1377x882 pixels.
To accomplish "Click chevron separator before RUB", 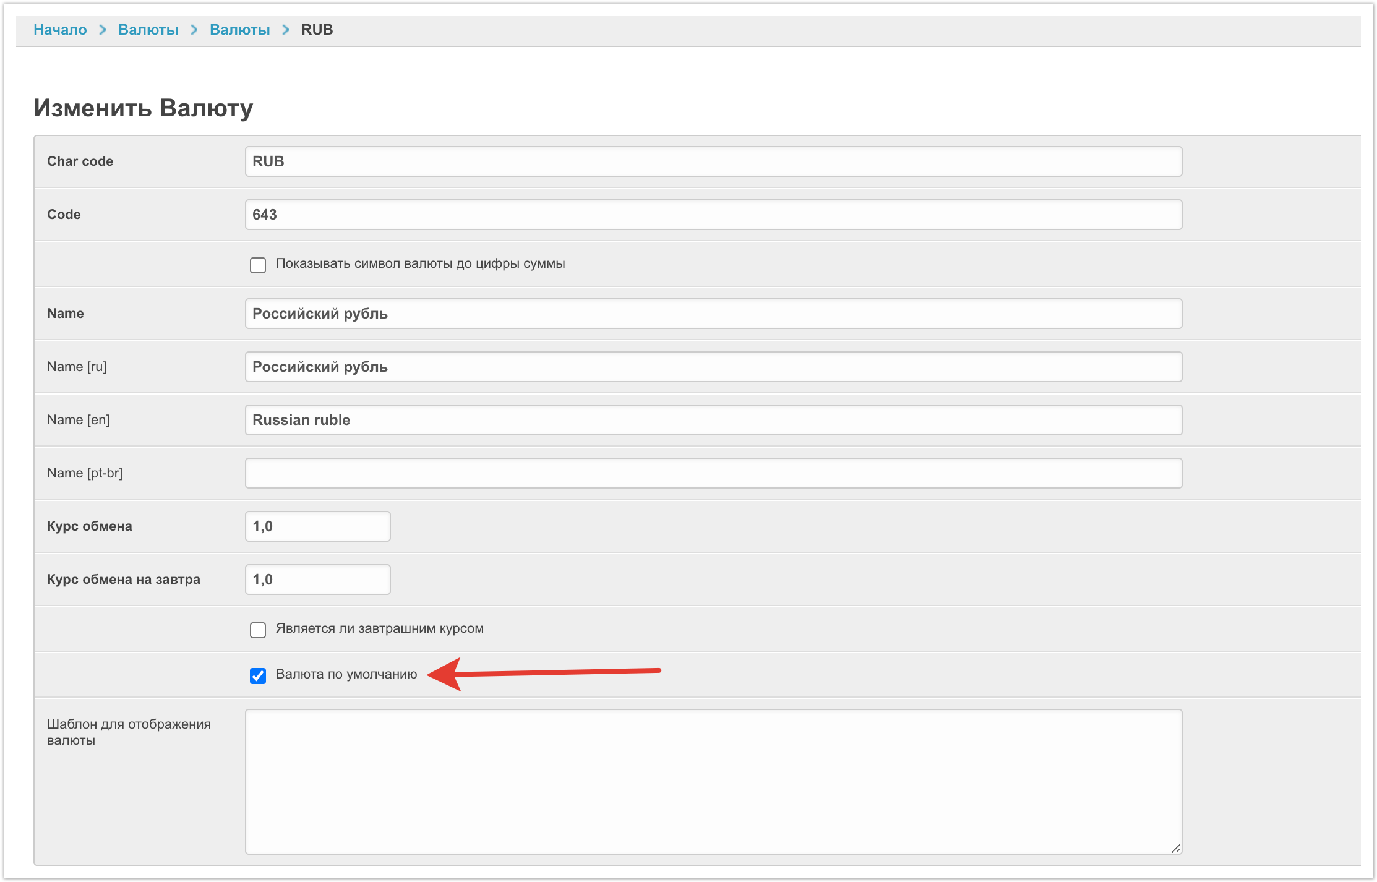I will (286, 30).
